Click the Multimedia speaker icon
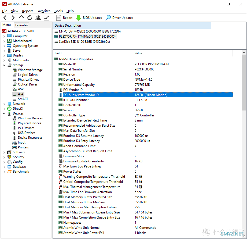The image size is (247, 239). coord(9,60)
